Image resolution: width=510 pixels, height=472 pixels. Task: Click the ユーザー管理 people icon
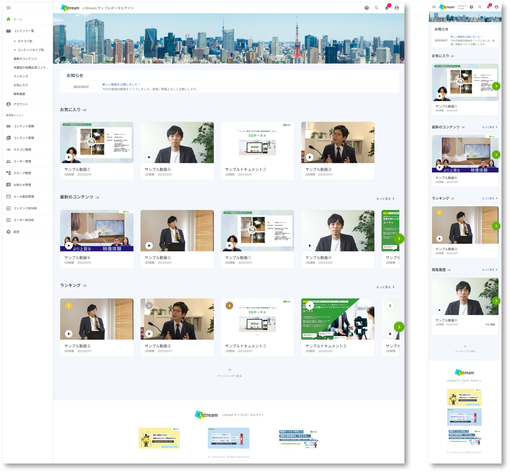click(x=8, y=161)
